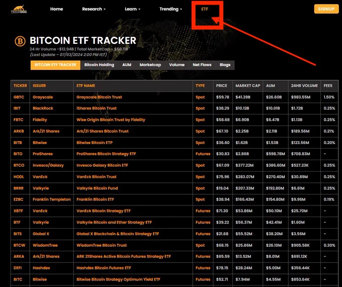This screenshot has width=342, height=287.
Task: Click VanEck Bitcoin Strategy ETF name
Action: tap(104, 211)
